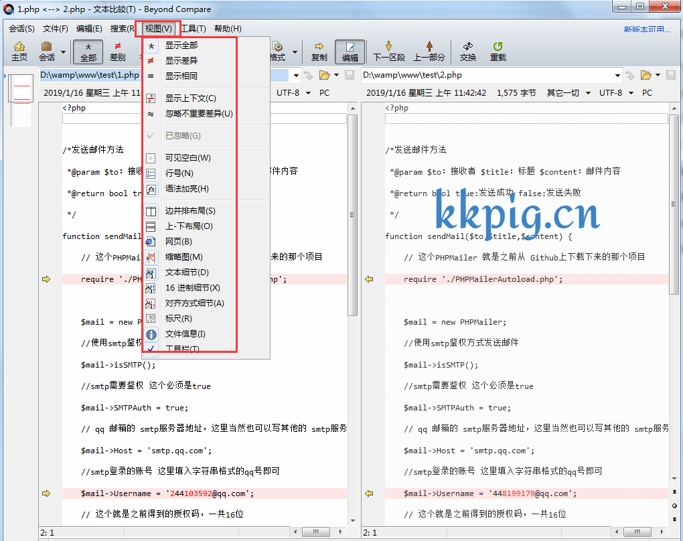
Task: Open the 编辑(E) menu in menu bar
Action: [x=89, y=29]
